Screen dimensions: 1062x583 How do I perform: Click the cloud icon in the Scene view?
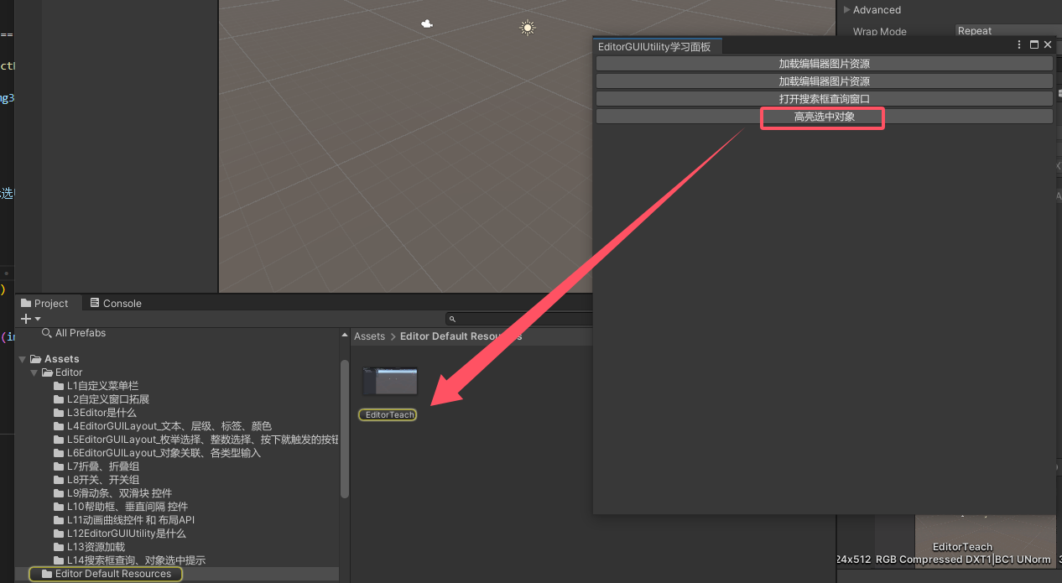coord(427,24)
